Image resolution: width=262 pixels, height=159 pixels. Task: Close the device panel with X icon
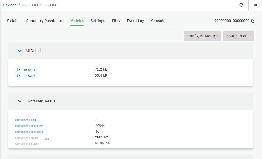tap(255, 5)
